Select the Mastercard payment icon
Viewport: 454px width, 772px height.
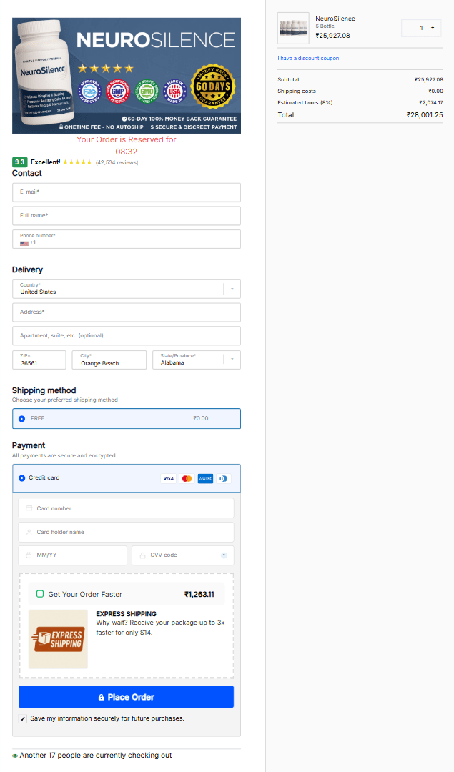click(x=187, y=478)
